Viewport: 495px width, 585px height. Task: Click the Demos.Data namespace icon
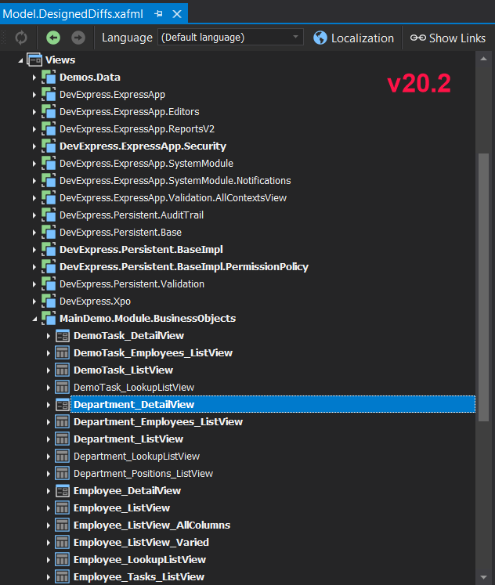49,78
